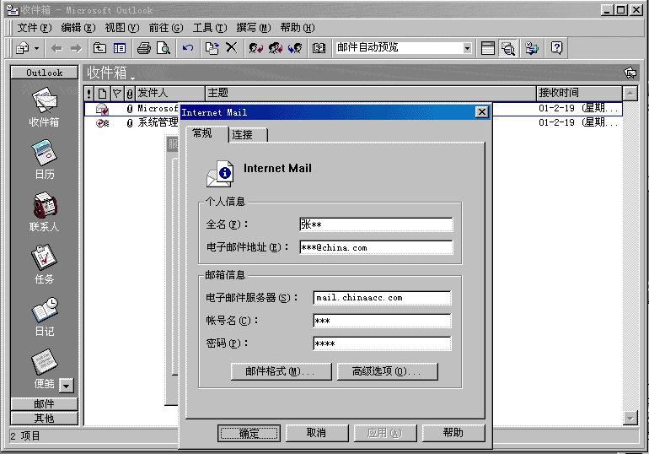
Task: Open the New Item dropdown arrow
Action: 37,48
